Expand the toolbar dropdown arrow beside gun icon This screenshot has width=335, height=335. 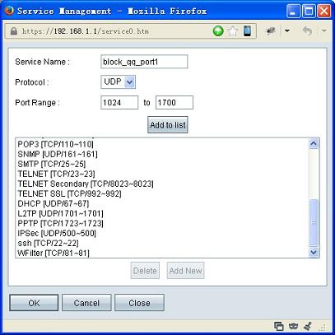click(287, 30)
